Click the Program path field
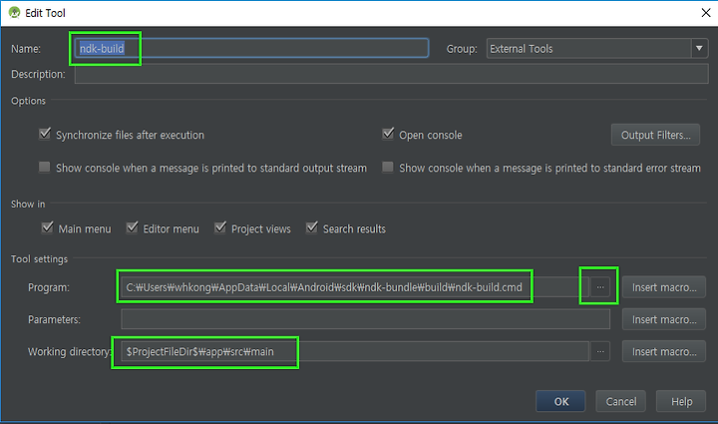Image resolution: width=718 pixels, height=424 pixels. (x=355, y=287)
